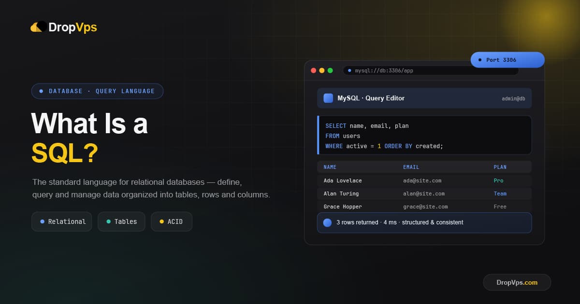The height and width of the screenshot is (304, 580).
Task: Click the Team plan cell
Action: point(500,193)
